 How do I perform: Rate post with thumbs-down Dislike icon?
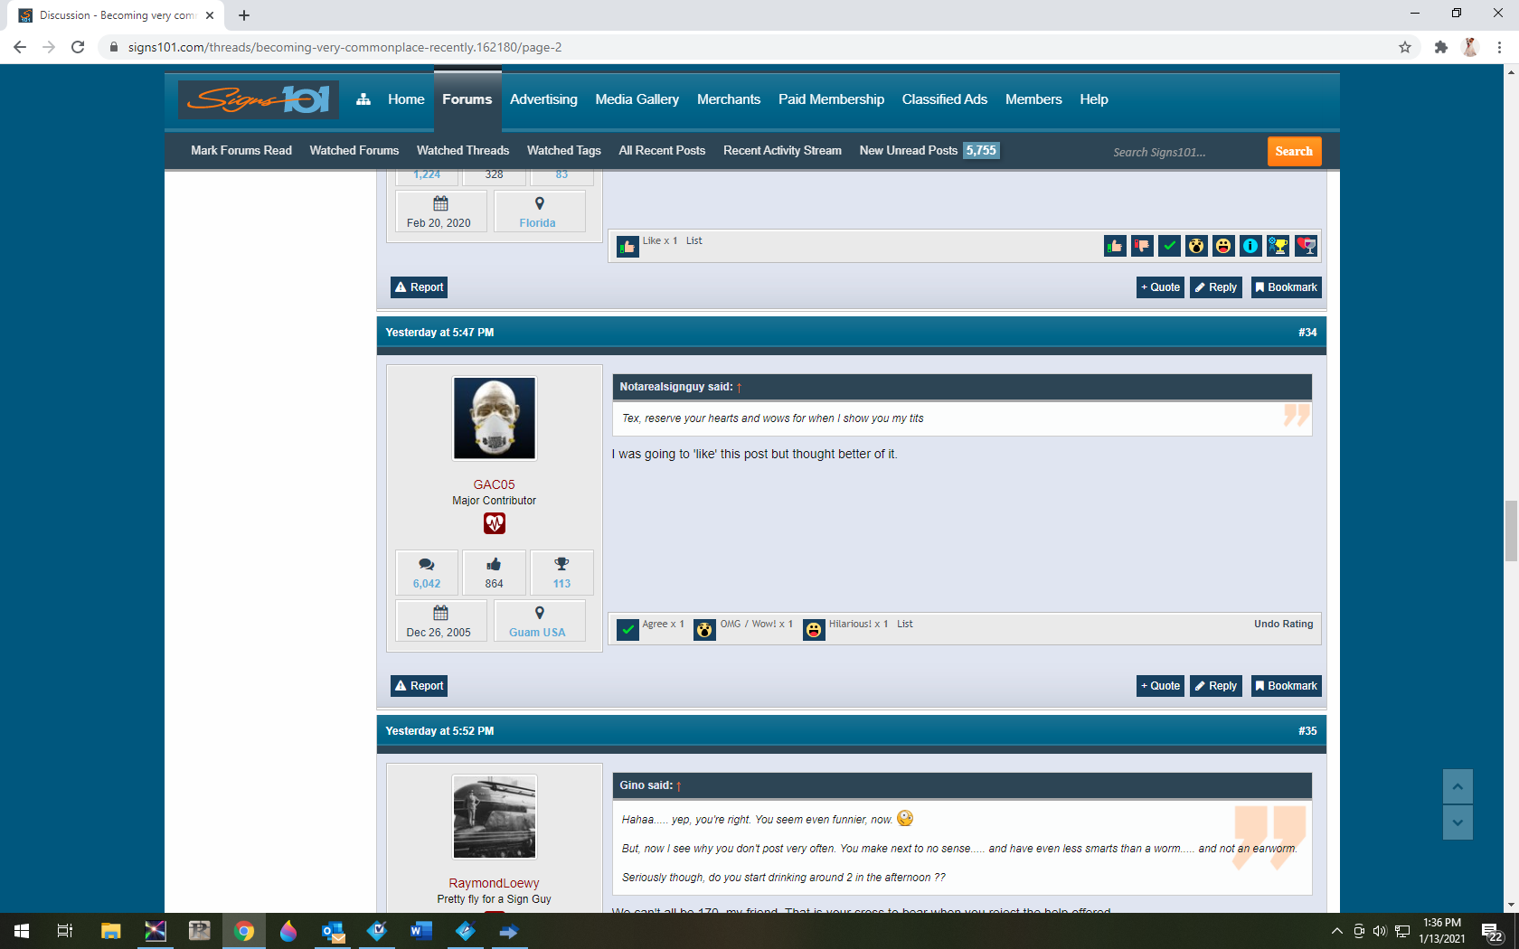(x=1142, y=246)
